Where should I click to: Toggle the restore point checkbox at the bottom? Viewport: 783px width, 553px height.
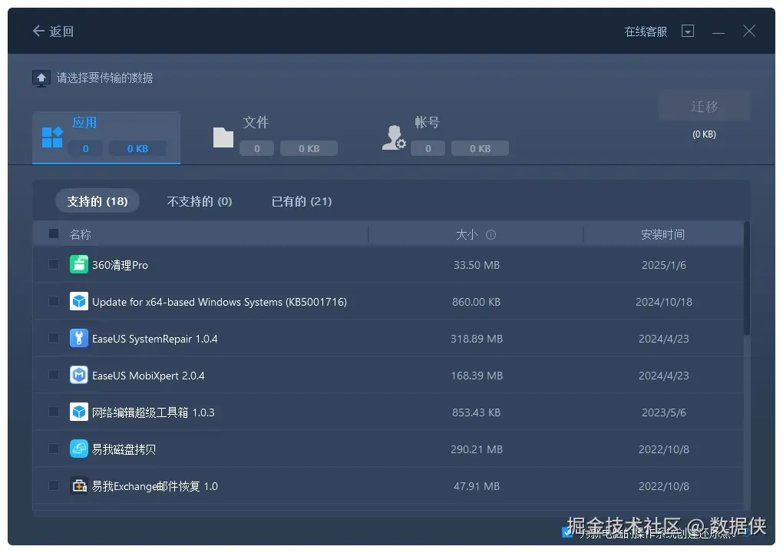click(567, 532)
